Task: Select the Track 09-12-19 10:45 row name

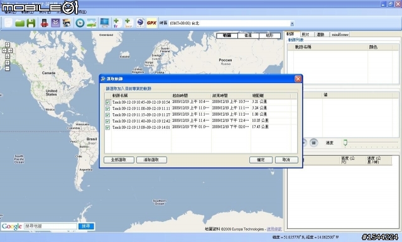Action: 141,102
